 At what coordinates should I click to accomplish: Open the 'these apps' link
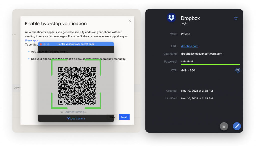tap(32, 40)
